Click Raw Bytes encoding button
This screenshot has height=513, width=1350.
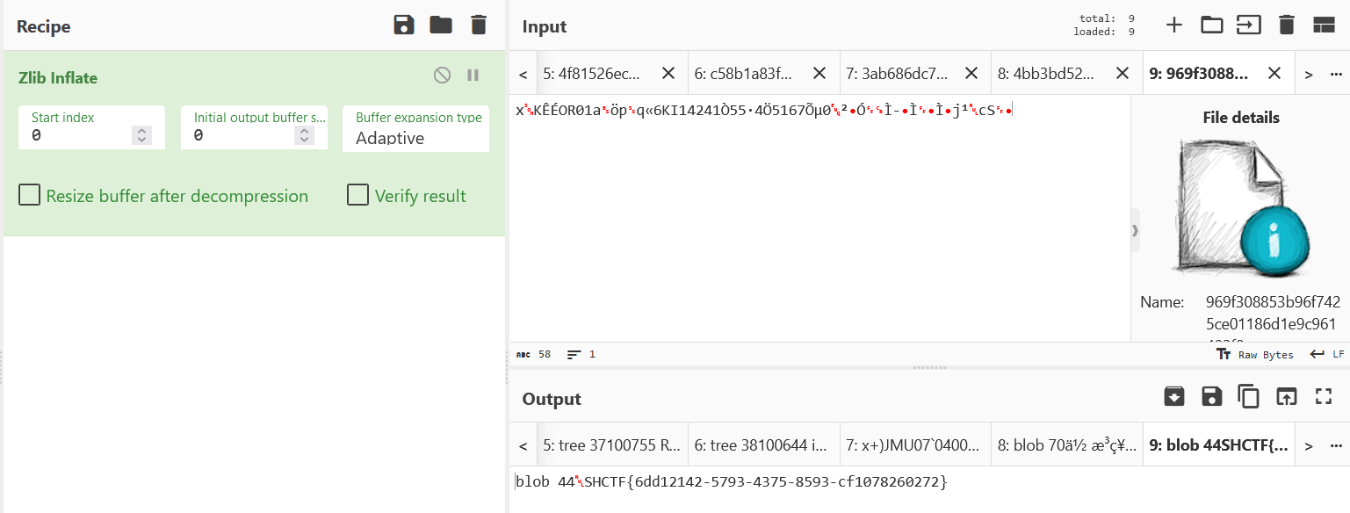pyautogui.click(x=1256, y=354)
